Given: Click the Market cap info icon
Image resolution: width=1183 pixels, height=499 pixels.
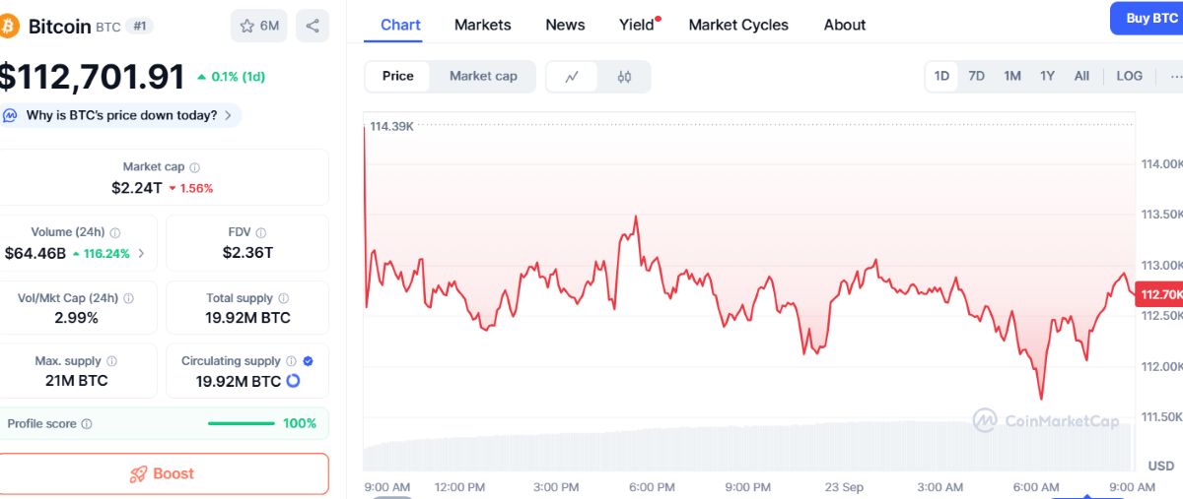Looking at the screenshot, I should (194, 168).
